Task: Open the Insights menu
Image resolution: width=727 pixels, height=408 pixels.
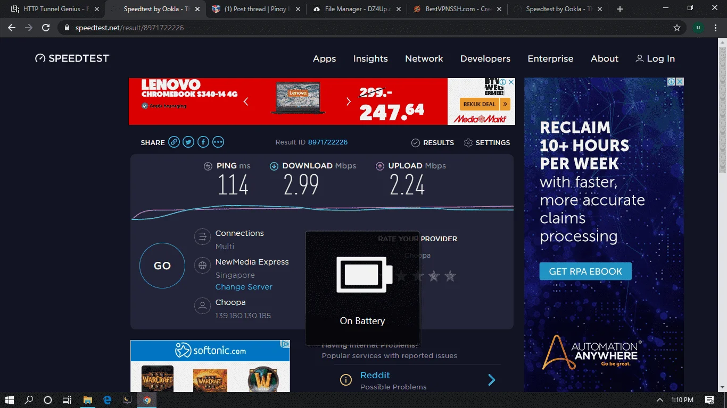Action: tap(370, 58)
